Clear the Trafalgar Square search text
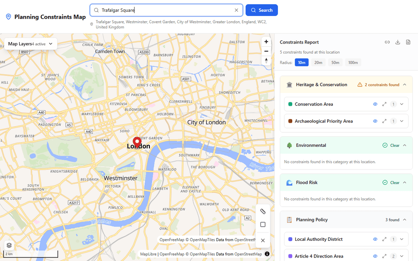 tap(237, 10)
